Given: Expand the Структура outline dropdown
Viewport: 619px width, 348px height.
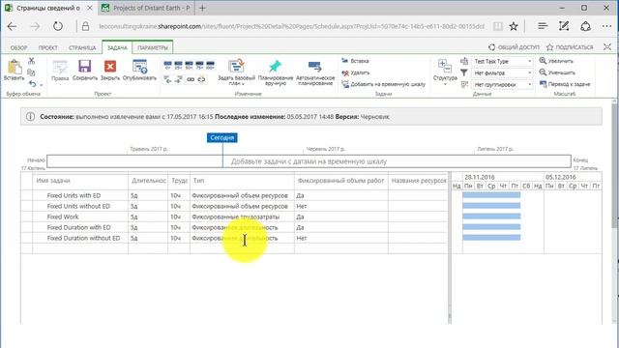Looking at the screenshot, I should [x=445, y=72].
